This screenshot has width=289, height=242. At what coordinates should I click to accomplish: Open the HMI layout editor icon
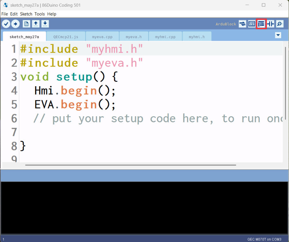pyautogui.click(x=252, y=24)
